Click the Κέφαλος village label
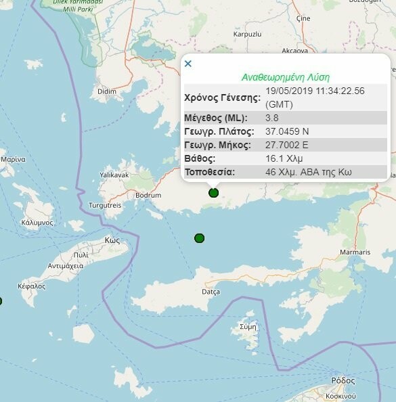Image resolution: width=396 pixels, height=402 pixels. [32, 286]
